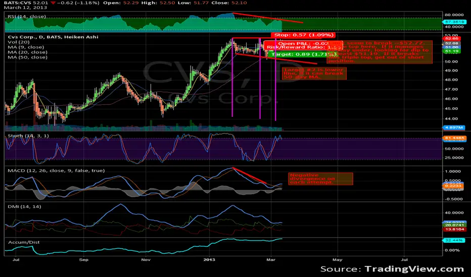The image size is (471, 277).
Task: Select the MA (9, close) indicator label
Action: (26, 47)
